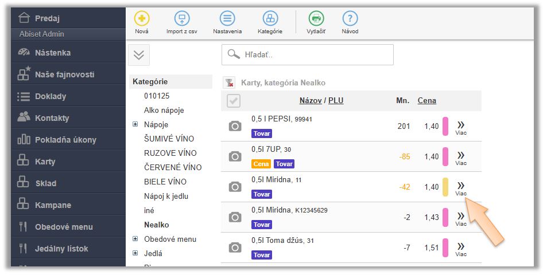
Task: Sort the list by Názov link
Action: pyautogui.click(x=310, y=101)
